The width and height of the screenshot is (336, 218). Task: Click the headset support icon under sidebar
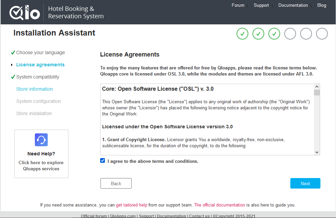(41, 140)
